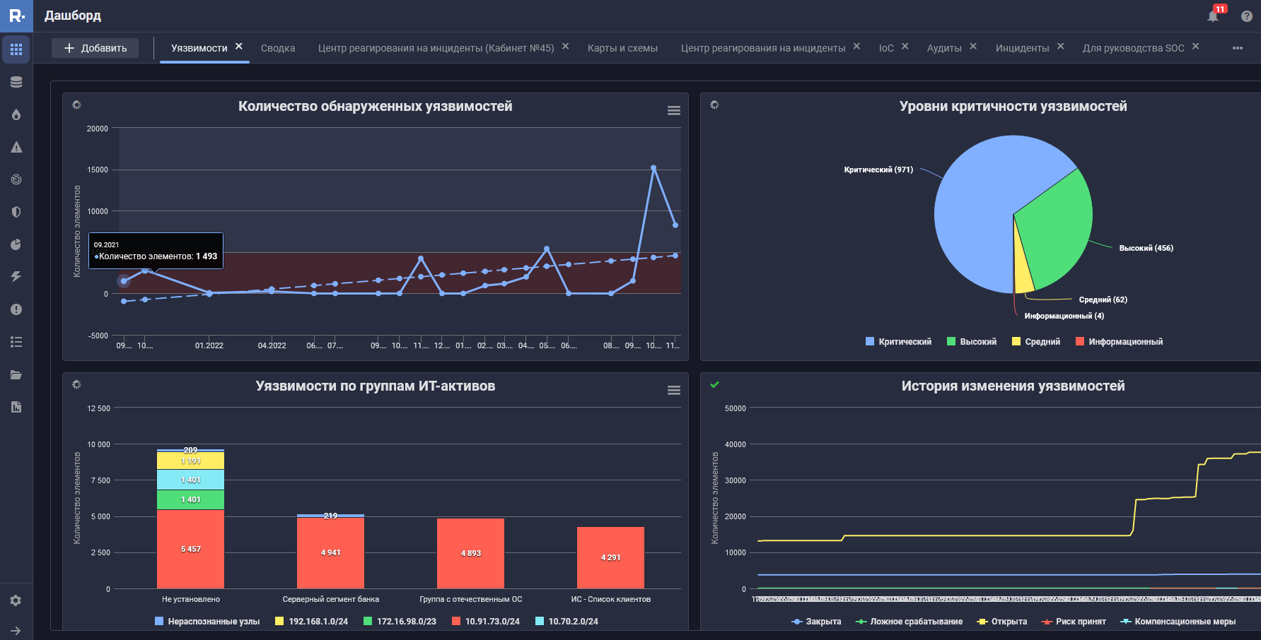Open the lightning bolt sidebar icon

(16, 277)
